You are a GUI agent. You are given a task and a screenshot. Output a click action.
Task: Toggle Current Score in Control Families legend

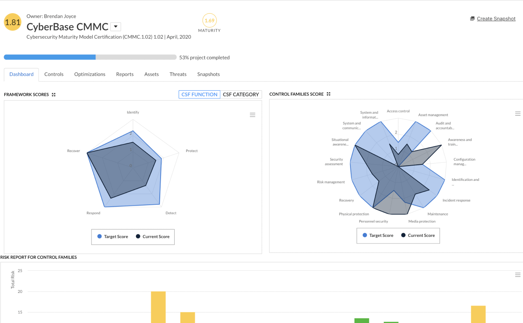click(x=418, y=235)
